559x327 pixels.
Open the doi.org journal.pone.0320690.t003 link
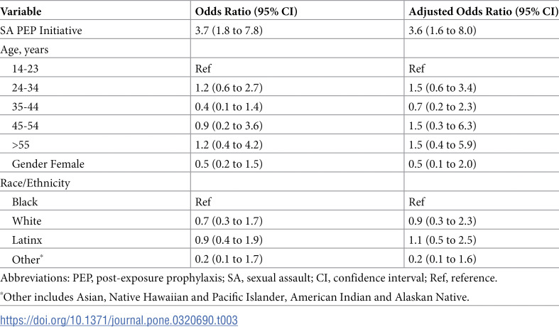point(119,320)
